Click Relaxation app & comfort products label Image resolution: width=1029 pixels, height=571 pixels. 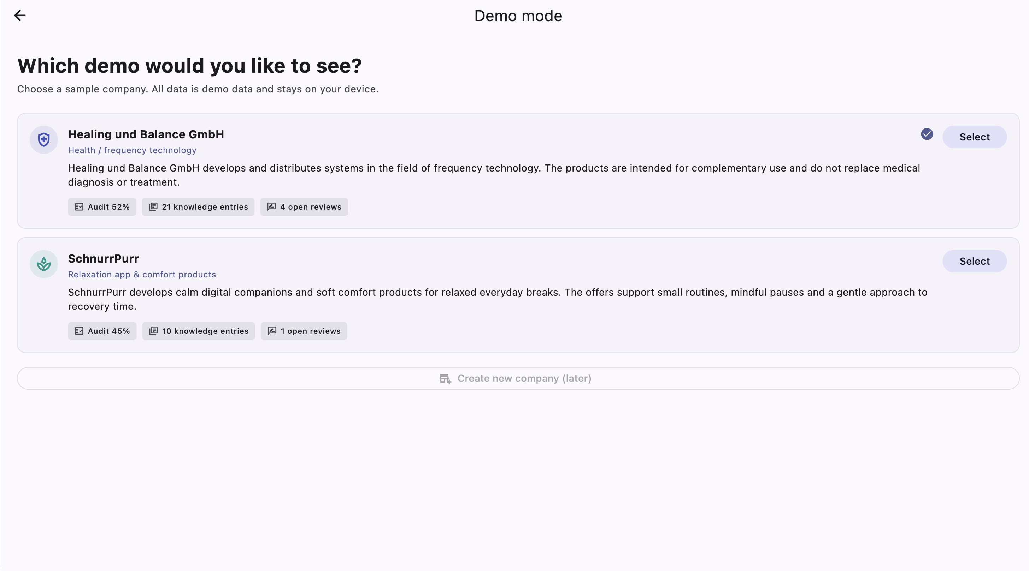(142, 275)
